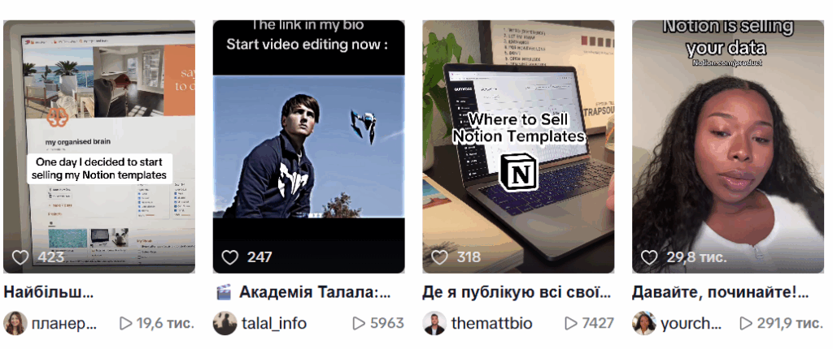Open 'Давайте, починайте!' video title

pos(721,292)
